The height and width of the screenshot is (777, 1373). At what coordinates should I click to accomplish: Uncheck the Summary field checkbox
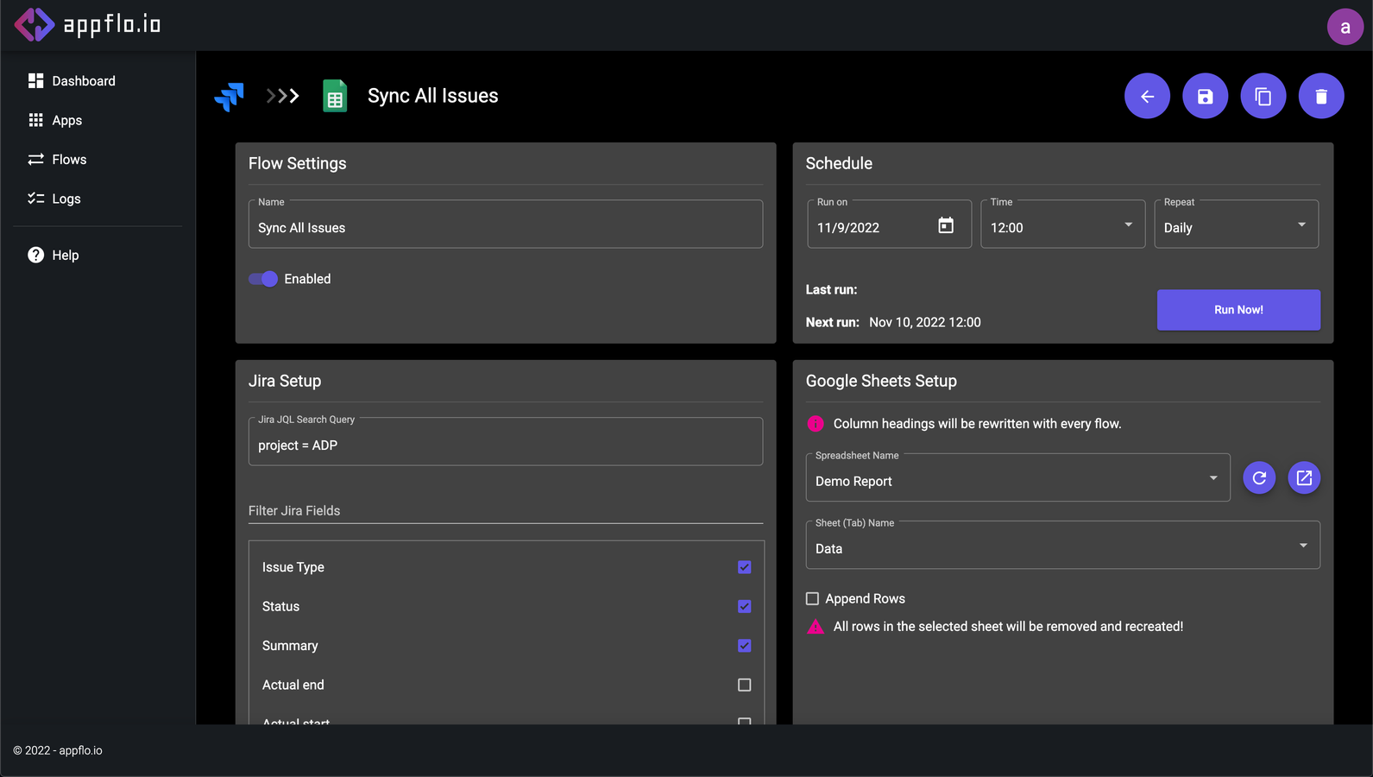point(745,646)
